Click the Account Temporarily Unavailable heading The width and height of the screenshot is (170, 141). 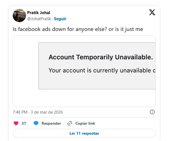tap(101, 58)
